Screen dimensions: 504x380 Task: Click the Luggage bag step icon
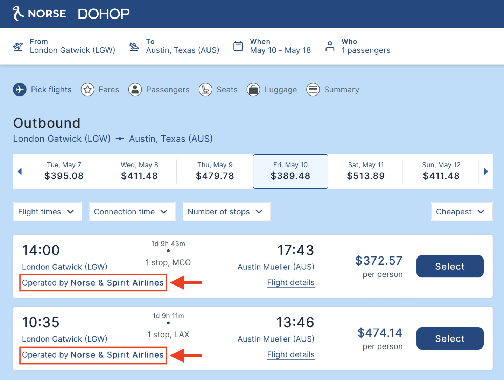pos(253,90)
